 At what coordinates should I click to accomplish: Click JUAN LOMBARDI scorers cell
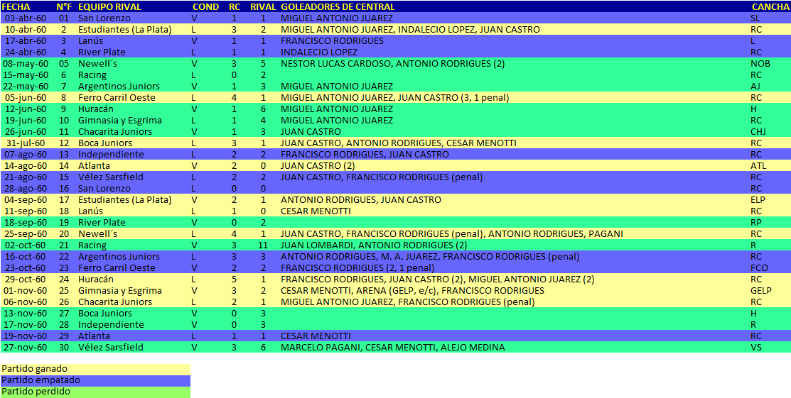(373, 245)
